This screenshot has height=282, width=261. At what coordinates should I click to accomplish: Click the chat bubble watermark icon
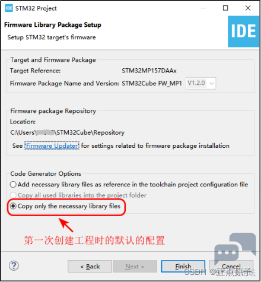(235, 248)
